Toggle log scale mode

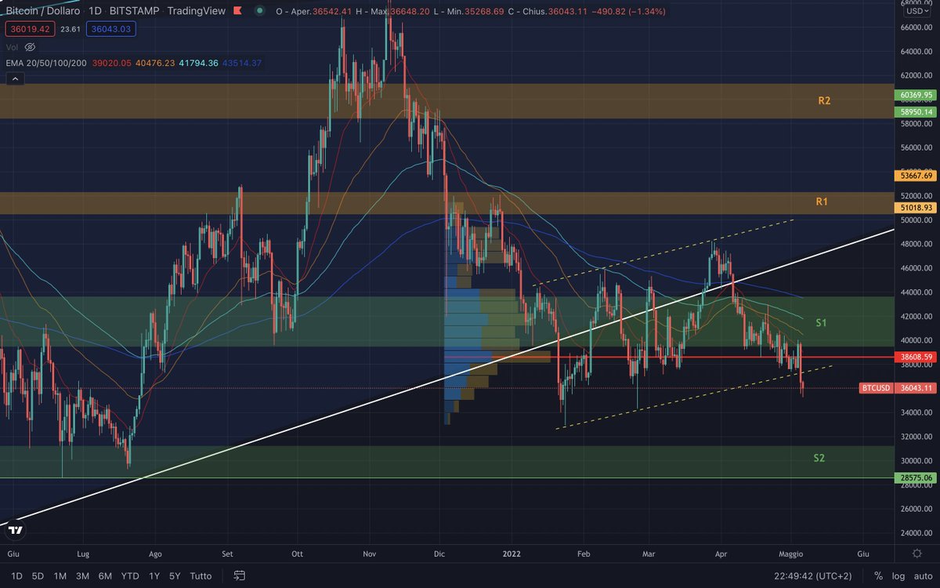[897, 575]
